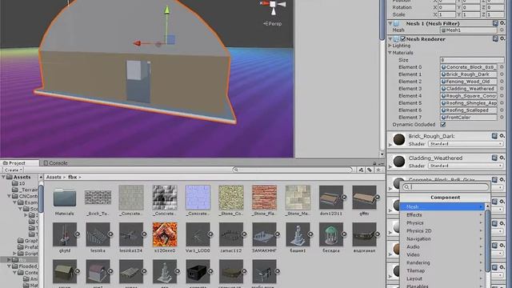Click the green Y-axis move gizmo arrow
Screen dimensions: 512x288
point(167,10)
